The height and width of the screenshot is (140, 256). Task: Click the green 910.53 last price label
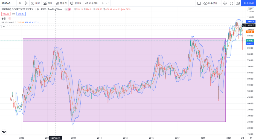[250, 41]
